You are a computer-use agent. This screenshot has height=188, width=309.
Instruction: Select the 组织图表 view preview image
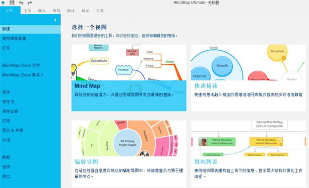point(248,139)
